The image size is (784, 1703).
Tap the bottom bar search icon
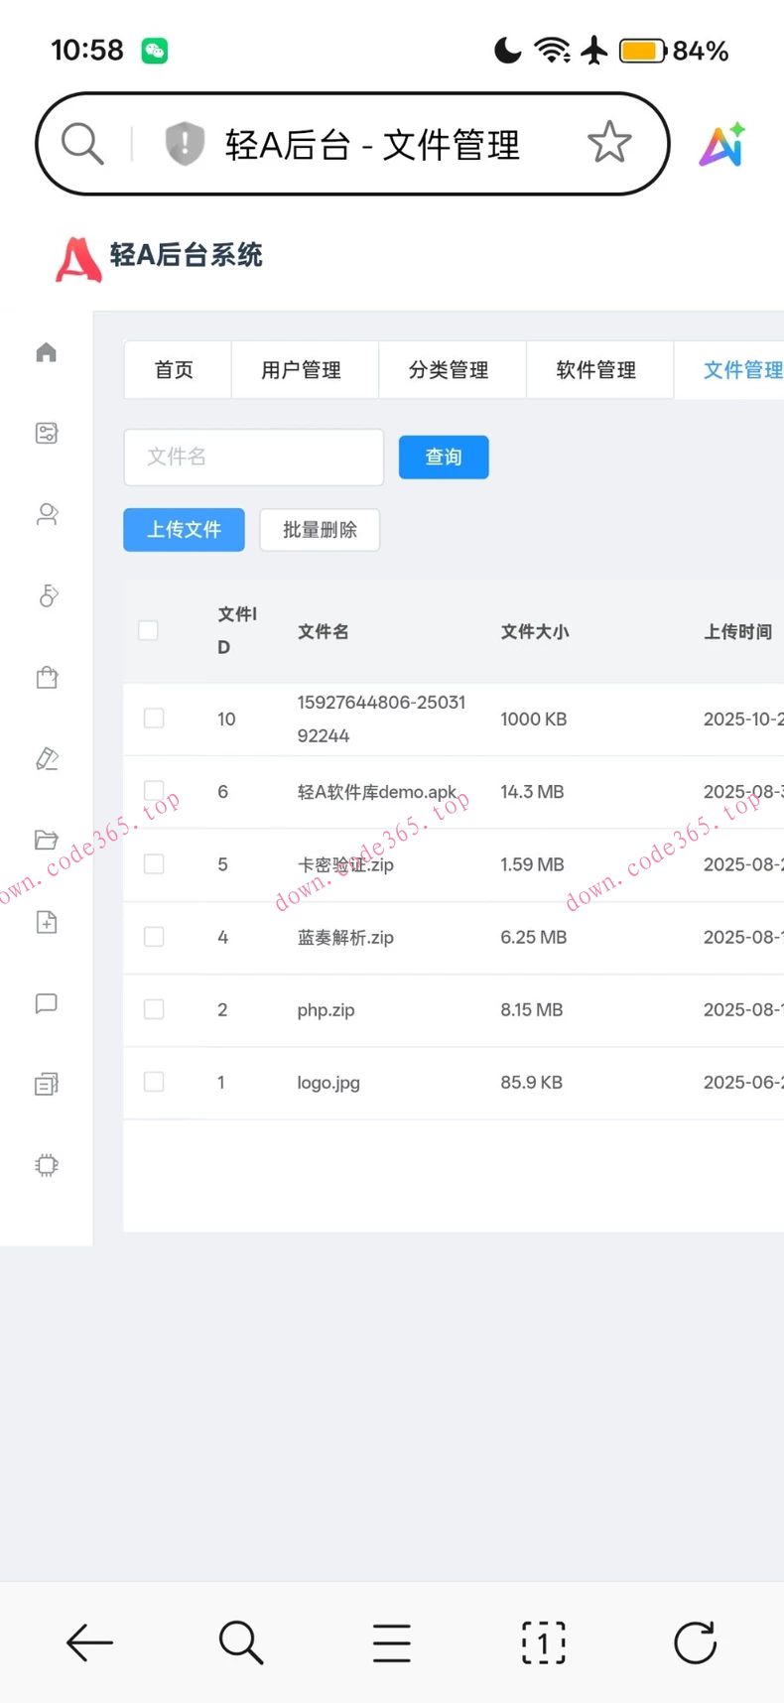click(x=241, y=1642)
